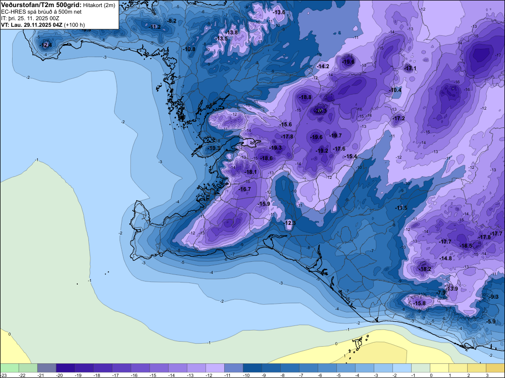The height and width of the screenshot is (378, 505).
Task: Click the -18.1 temperature label
Action: coord(250,172)
